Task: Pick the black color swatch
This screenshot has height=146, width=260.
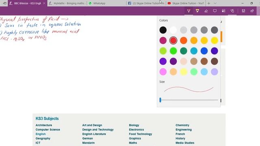Action: (x=163, y=30)
